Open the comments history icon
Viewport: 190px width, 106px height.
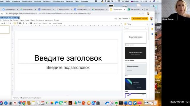115,19
